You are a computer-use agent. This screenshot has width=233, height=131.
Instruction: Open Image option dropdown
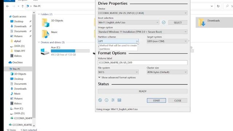tap(142, 32)
